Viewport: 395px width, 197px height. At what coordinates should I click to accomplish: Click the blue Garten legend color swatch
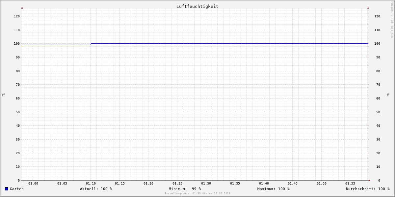(x=6, y=189)
